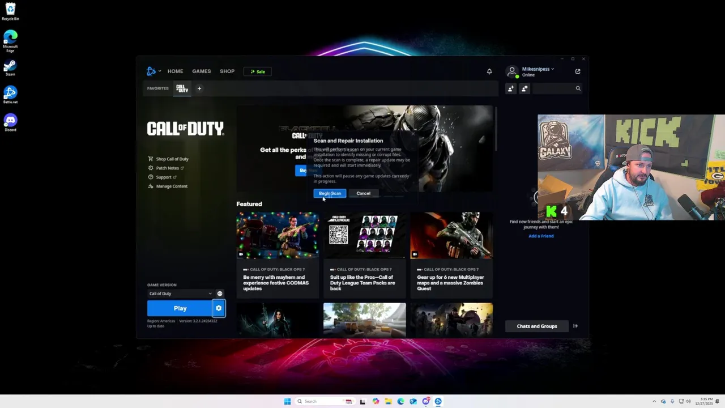Open the Steam desktop icon

pyautogui.click(x=10, y=68)
